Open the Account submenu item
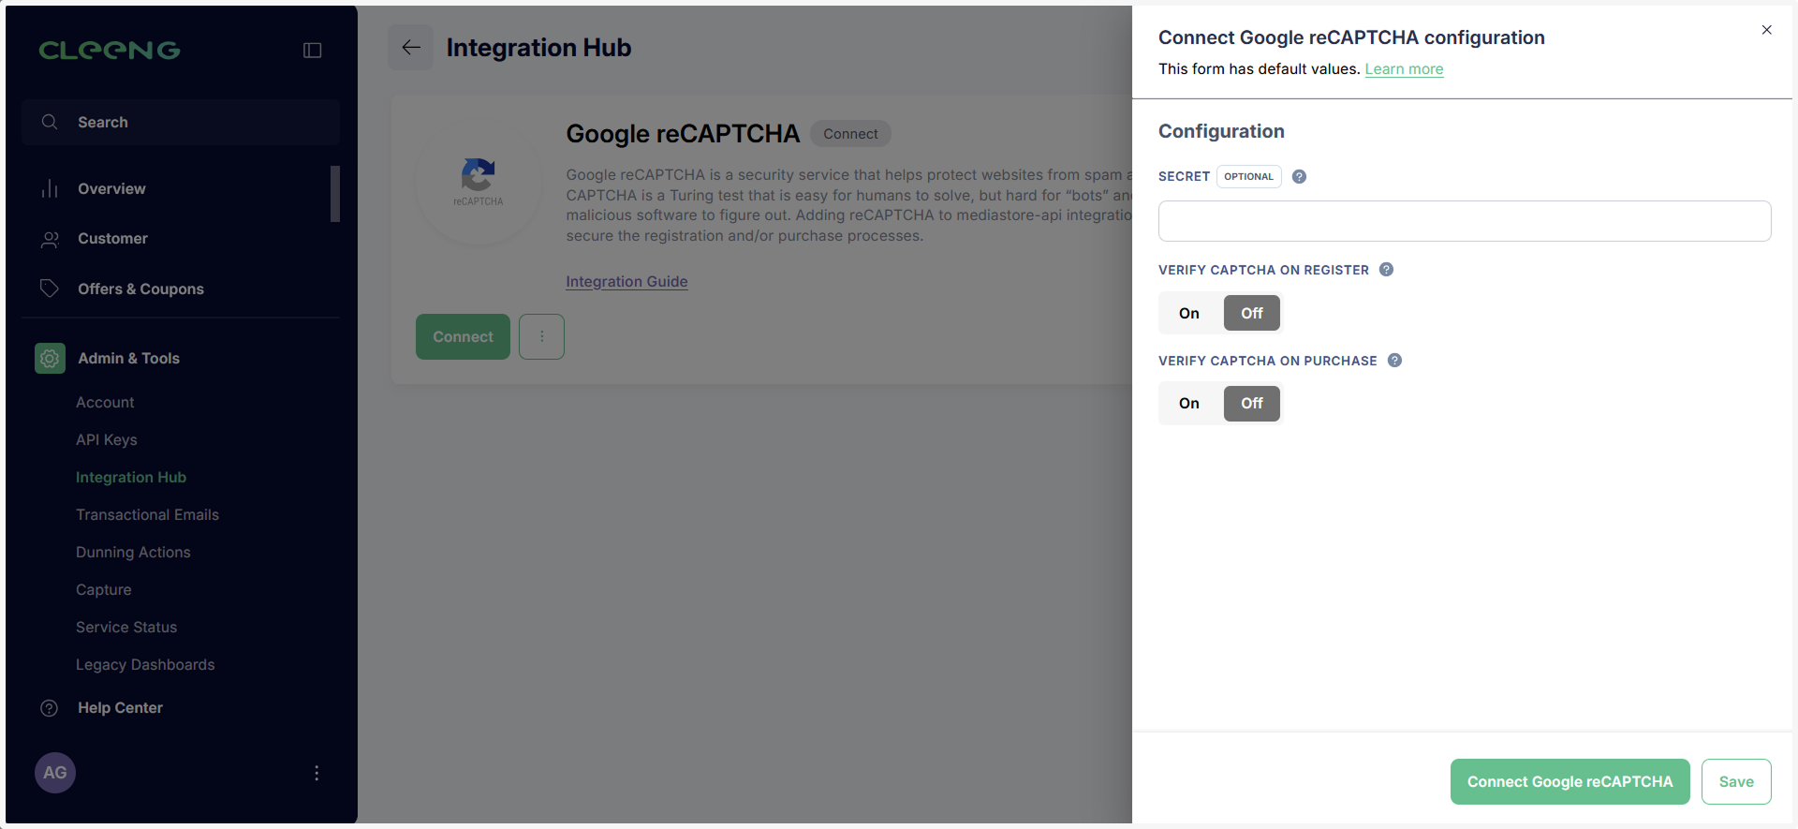1798x829 pixels. [x=105, y=403]
